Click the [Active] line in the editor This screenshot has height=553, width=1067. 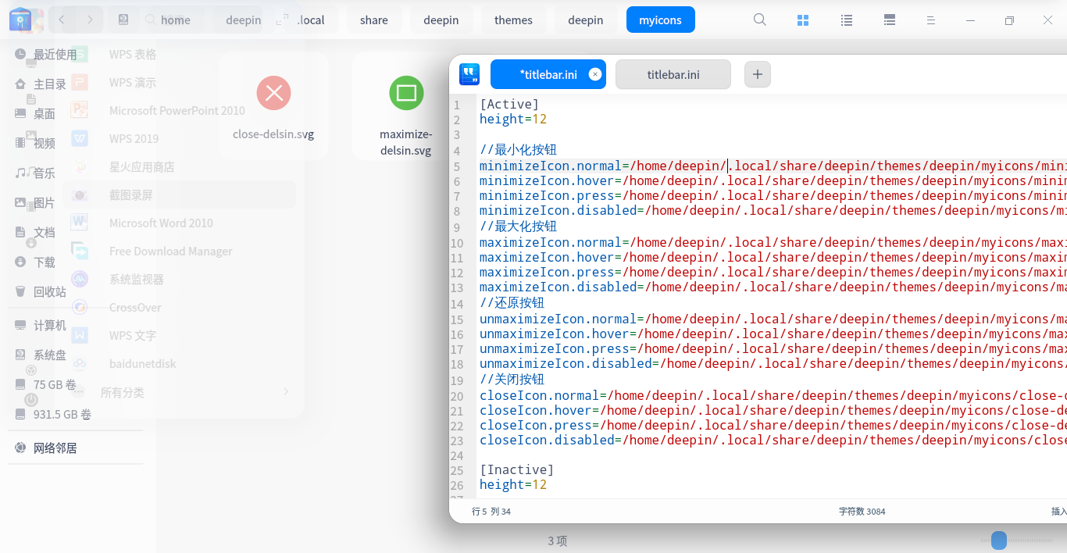point(509,104)
